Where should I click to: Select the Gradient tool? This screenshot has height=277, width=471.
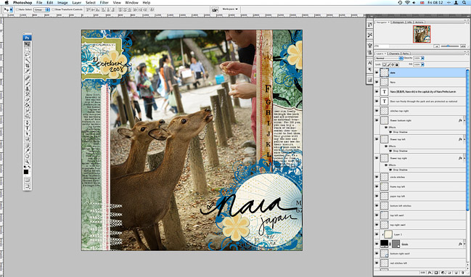27,105
